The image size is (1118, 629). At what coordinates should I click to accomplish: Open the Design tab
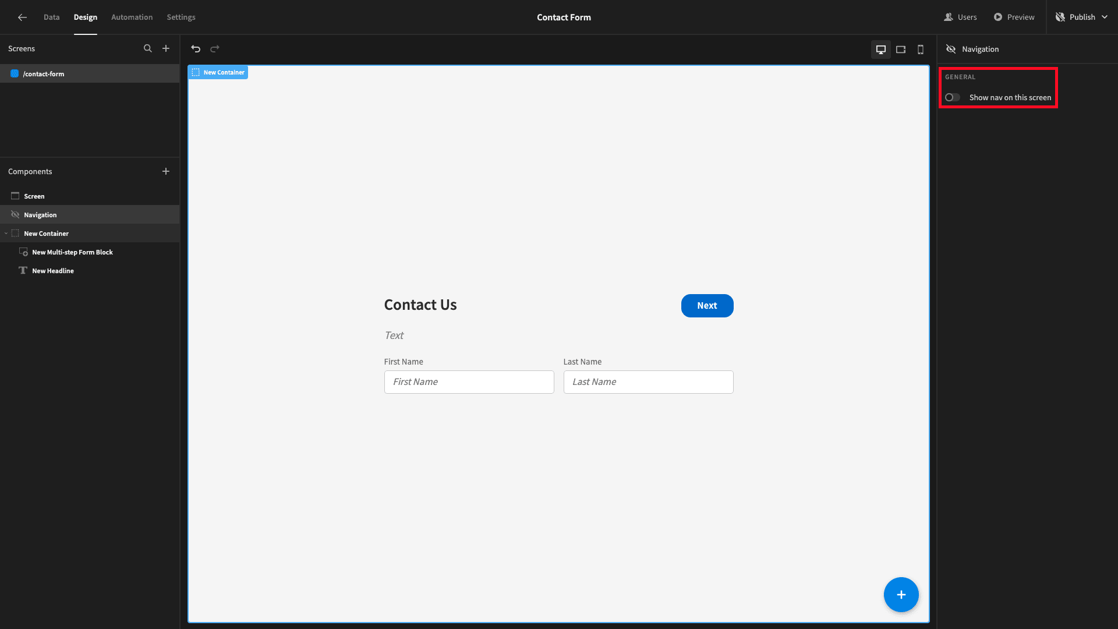click(x=86, y=17)
